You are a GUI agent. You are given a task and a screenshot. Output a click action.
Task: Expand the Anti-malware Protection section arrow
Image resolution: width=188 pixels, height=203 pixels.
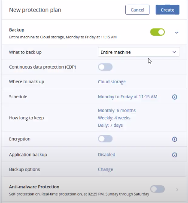click(177, 190)
